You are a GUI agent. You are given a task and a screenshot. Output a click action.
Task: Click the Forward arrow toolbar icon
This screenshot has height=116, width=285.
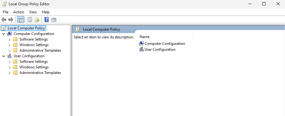(x=11, y=19)
